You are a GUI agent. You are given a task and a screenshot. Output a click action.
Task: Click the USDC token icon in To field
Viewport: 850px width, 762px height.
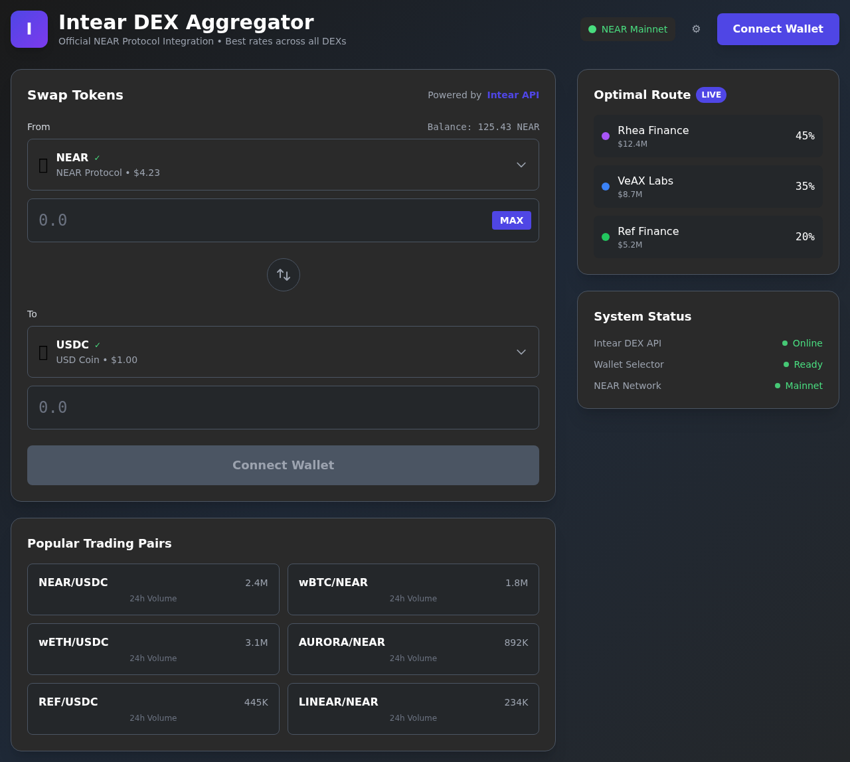pyautogui.click(x=42, y=351)
